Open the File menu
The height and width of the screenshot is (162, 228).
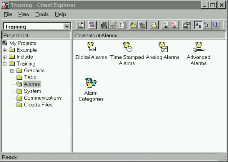pos(8,14)
